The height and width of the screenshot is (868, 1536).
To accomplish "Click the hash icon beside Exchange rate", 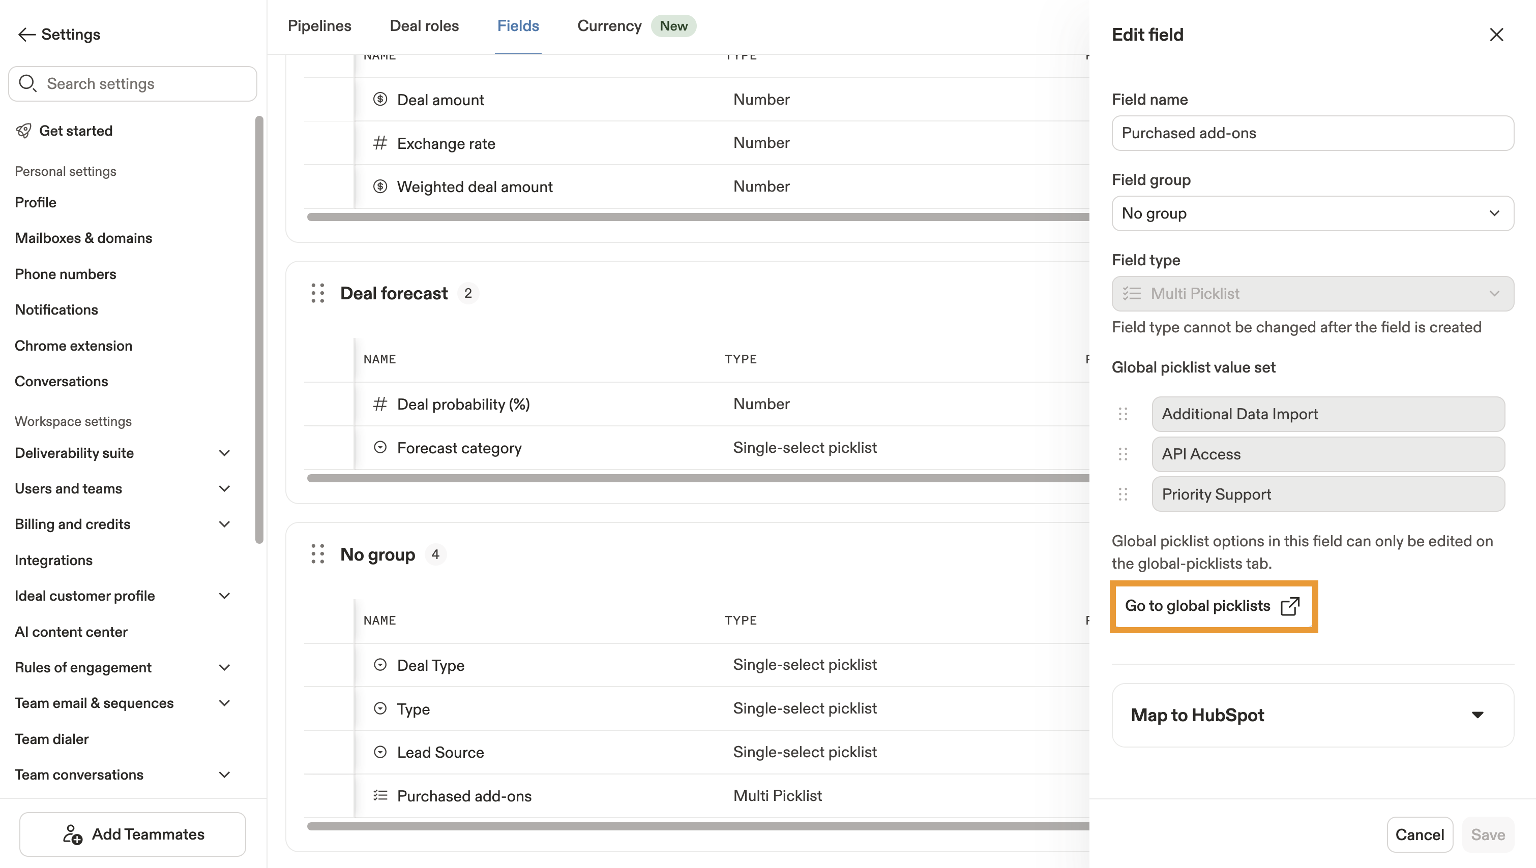I will (x=380, y=142).
